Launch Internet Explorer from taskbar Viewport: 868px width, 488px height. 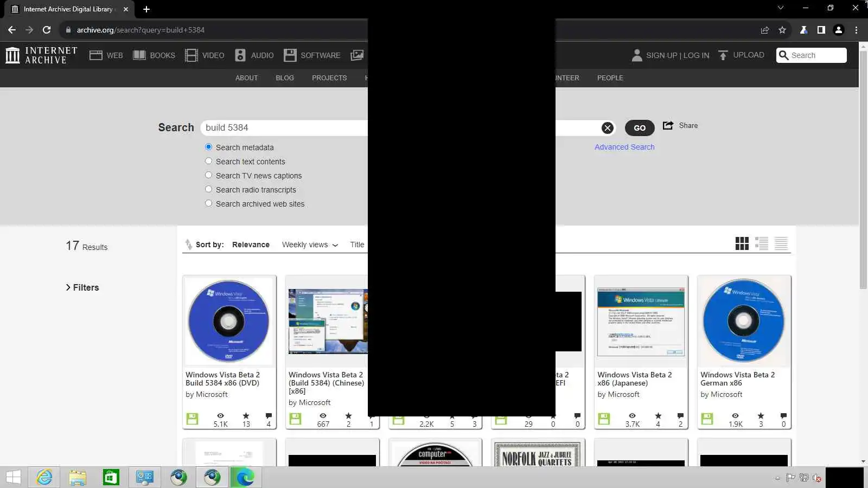coord(44,477)
